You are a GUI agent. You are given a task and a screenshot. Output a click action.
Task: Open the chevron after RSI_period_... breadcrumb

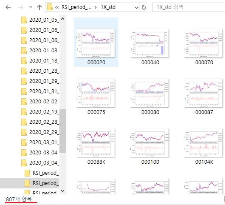[96, 7]
